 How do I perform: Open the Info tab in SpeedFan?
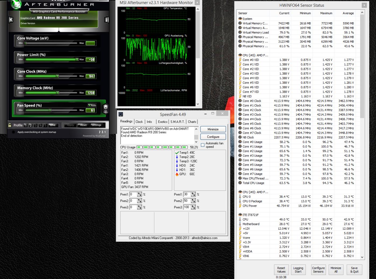149,122
